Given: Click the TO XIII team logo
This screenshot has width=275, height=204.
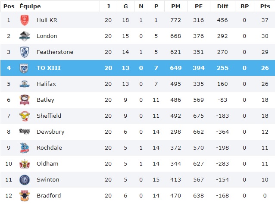Looking at the screenshot, I should (25, 68).
